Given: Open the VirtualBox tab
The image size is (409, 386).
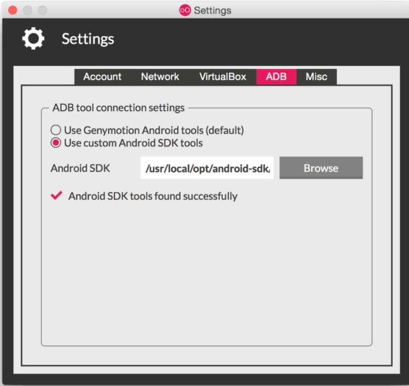Looking at the screenshot, I should click(x=223, y=77).
